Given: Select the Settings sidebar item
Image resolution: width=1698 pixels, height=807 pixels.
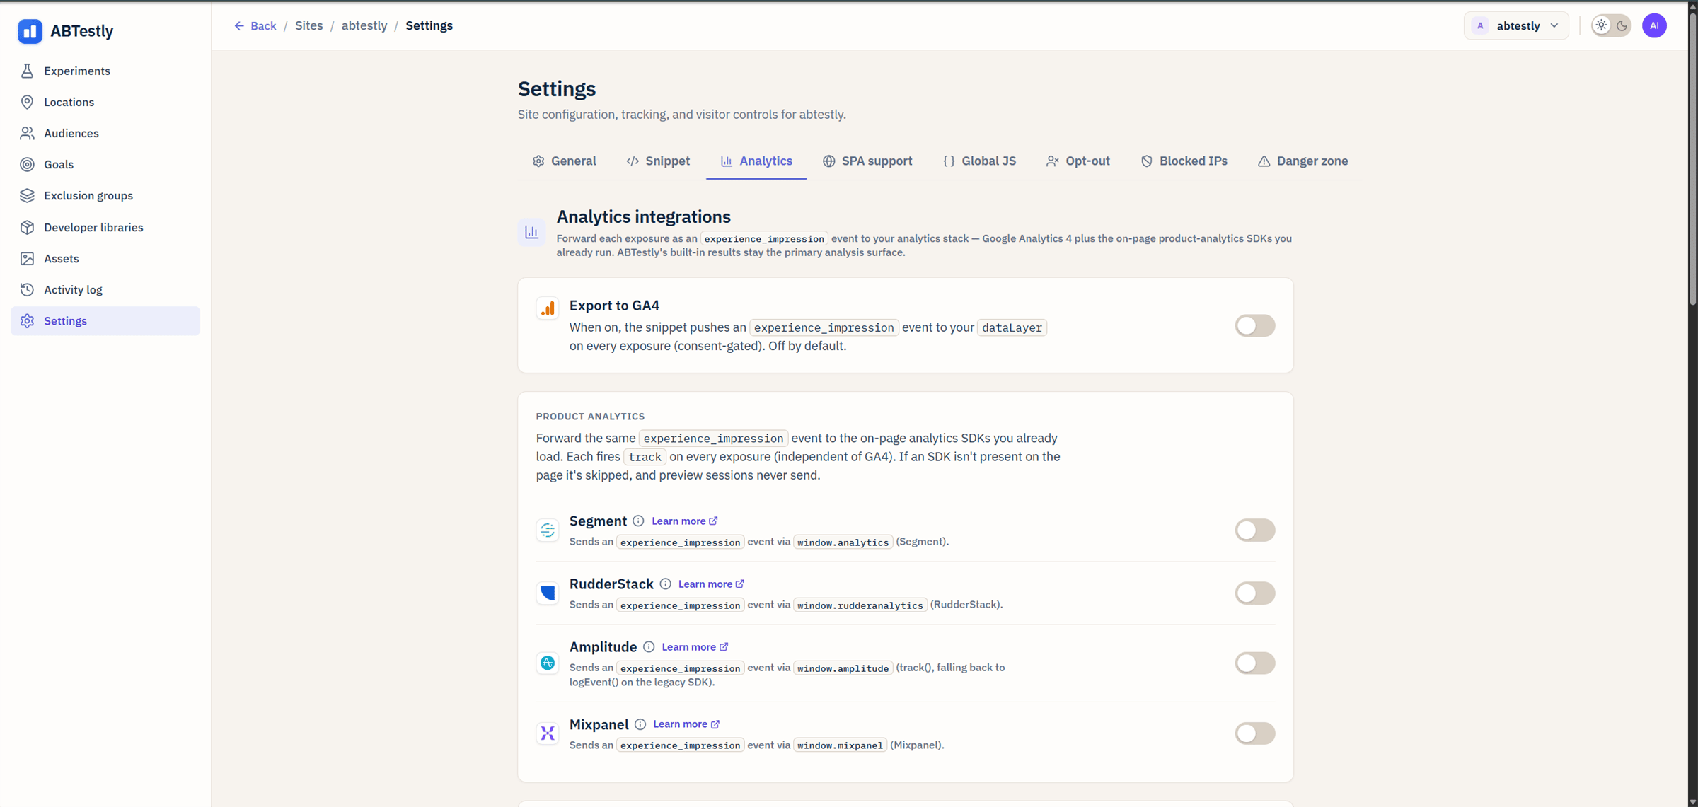Looking at the screenshot, I should [x=105, y=320].
